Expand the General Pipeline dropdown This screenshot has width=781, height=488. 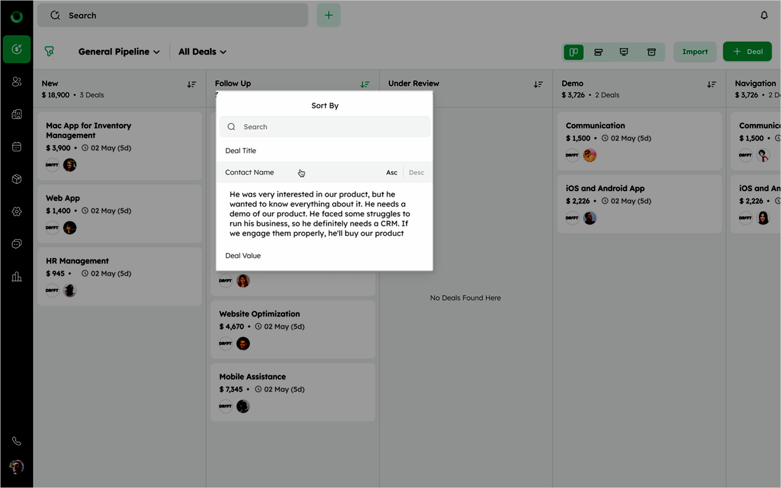click(x=119, y=52)
